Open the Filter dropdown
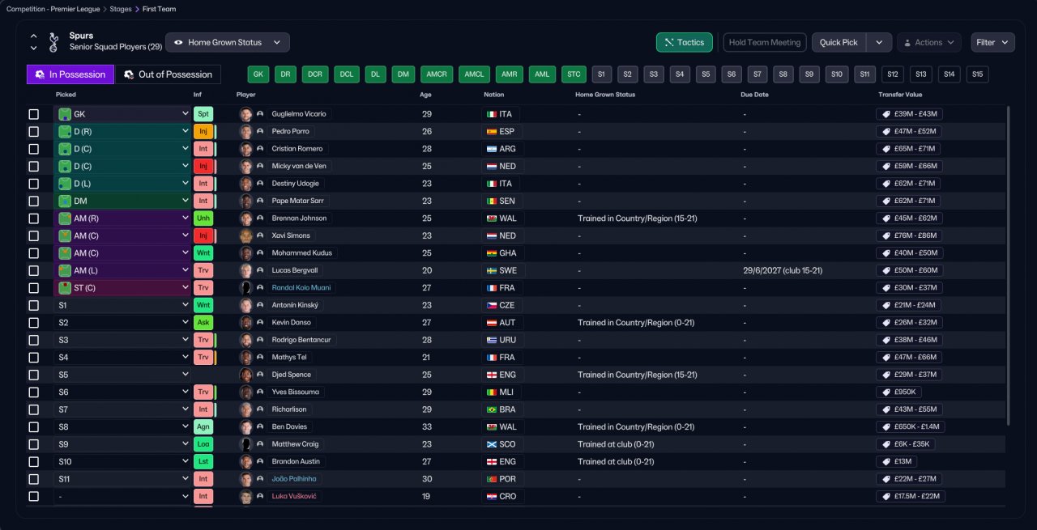Screen dimensions: 1037x530 tap(992, 42)
